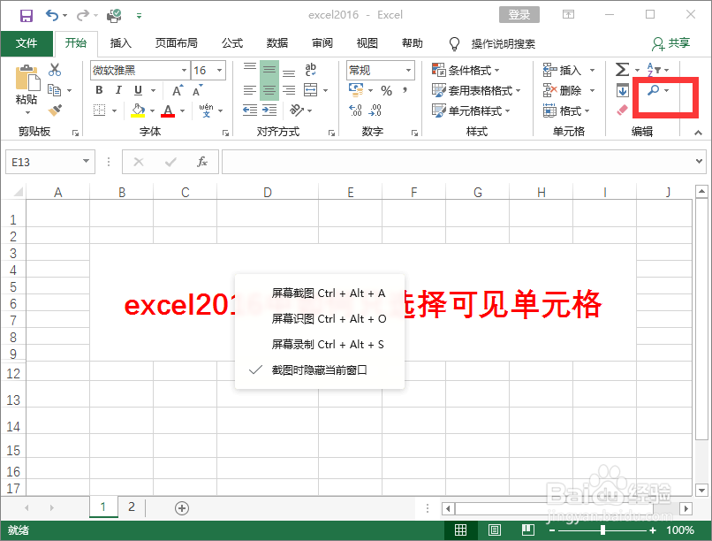This screenshot has width=712, height=541.
Task: Open the font name dropdown 微软雅黑
Action: [184, 71]
